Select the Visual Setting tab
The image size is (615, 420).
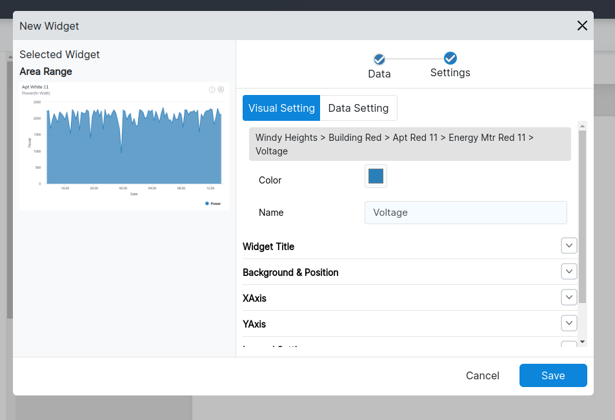click(x=281, y=108)
